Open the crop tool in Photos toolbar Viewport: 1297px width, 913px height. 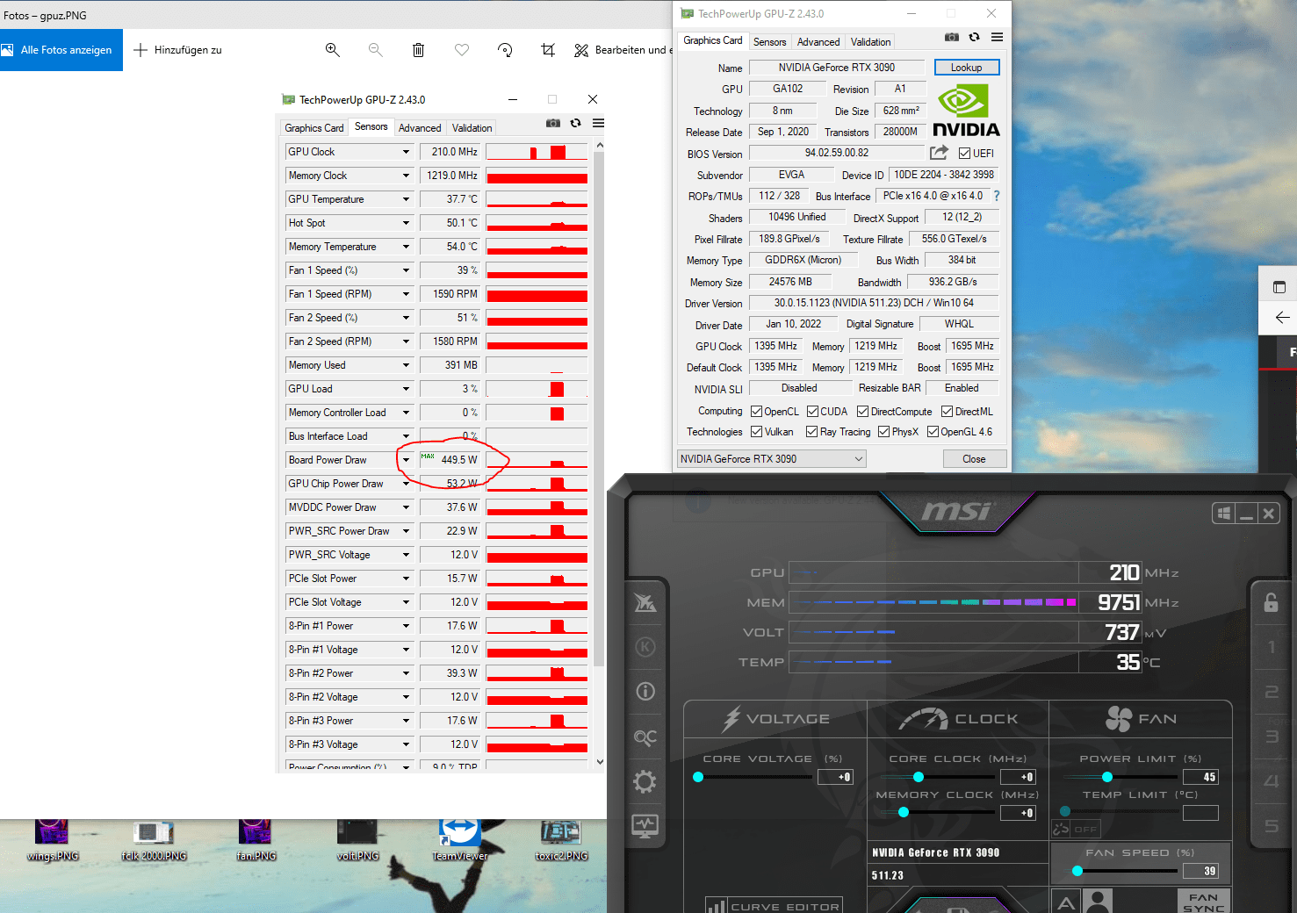548,50
